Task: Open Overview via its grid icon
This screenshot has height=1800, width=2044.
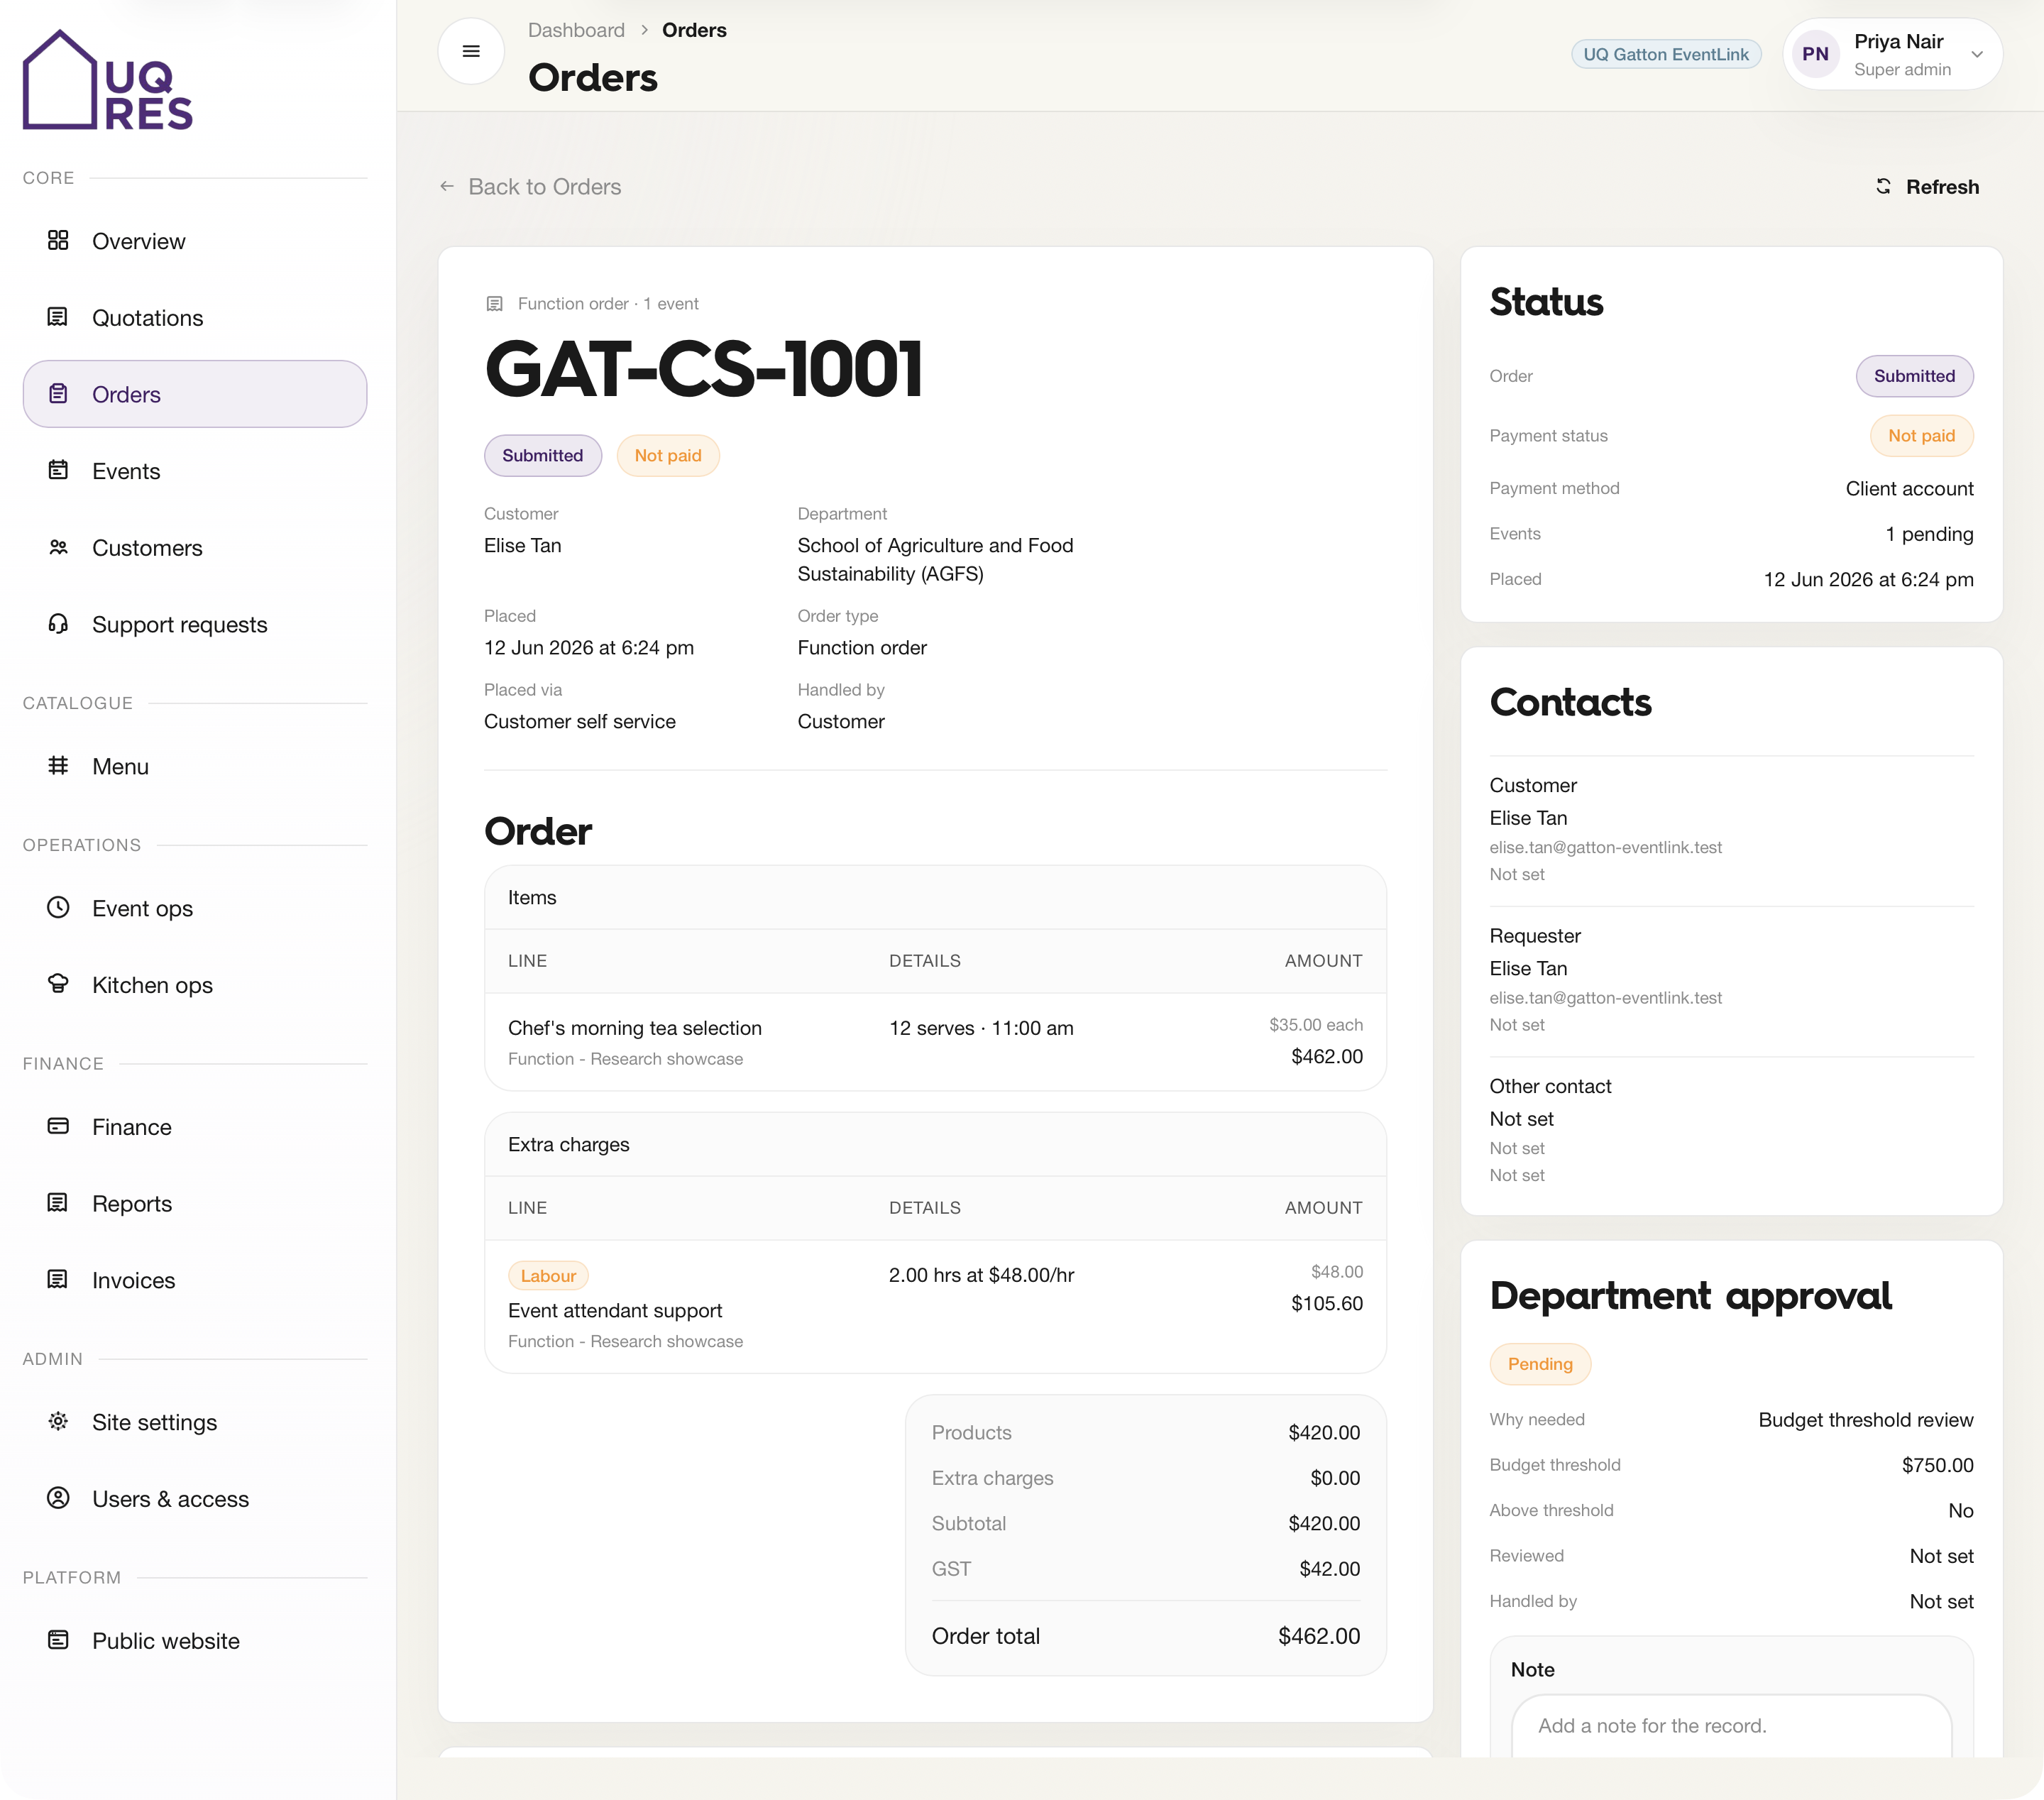Action: (x=58, y=240)
